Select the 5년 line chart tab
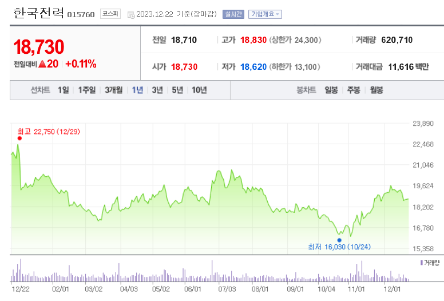The height and width of the screenshot is (301, 444). click(177, 90)
